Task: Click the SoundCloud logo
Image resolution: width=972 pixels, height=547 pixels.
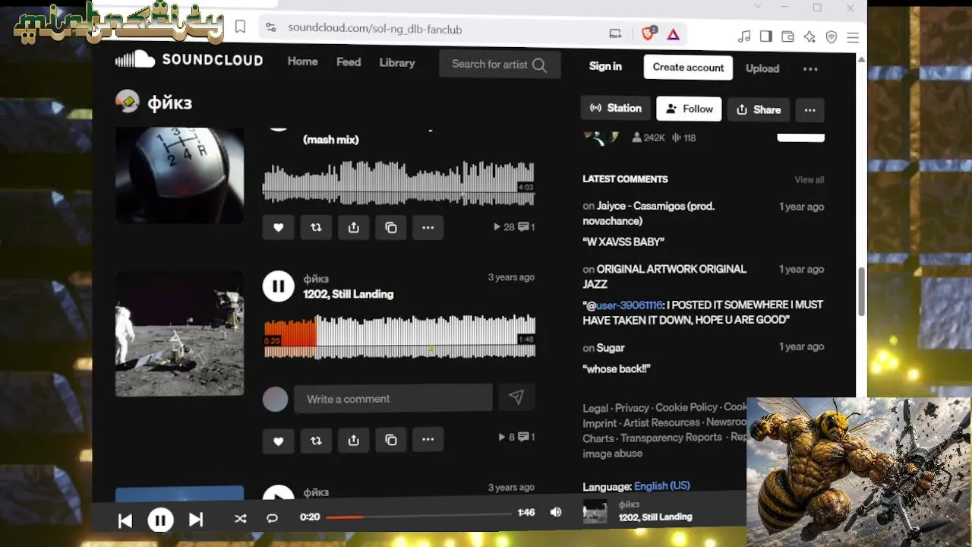Action: pos(189,60)
